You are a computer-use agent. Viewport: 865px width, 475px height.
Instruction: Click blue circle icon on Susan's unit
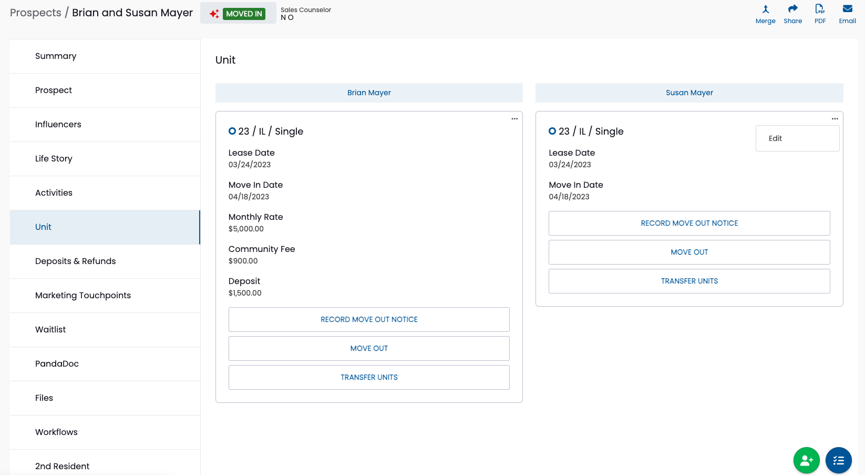[x=552, y=131]
